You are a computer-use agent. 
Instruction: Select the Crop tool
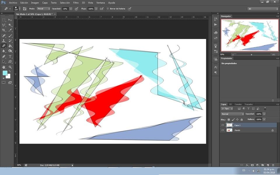click(x=3, y=30)
